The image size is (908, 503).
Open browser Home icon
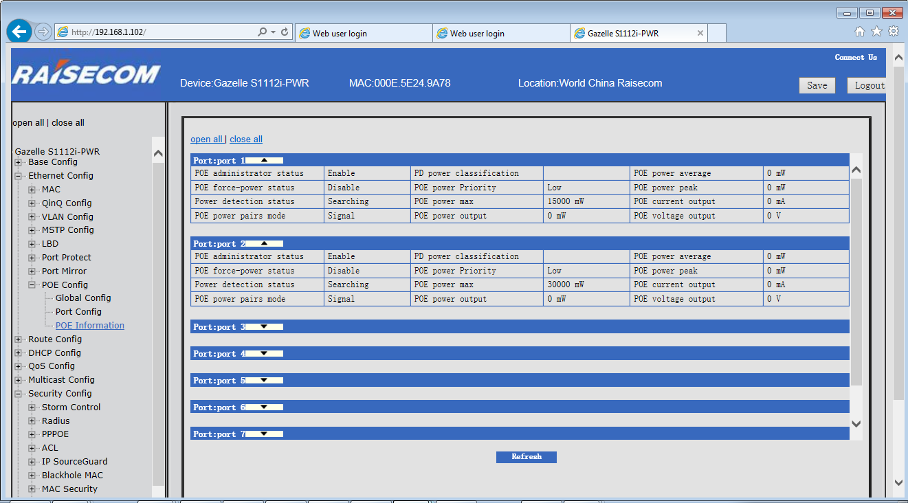[x=860, y=32]
